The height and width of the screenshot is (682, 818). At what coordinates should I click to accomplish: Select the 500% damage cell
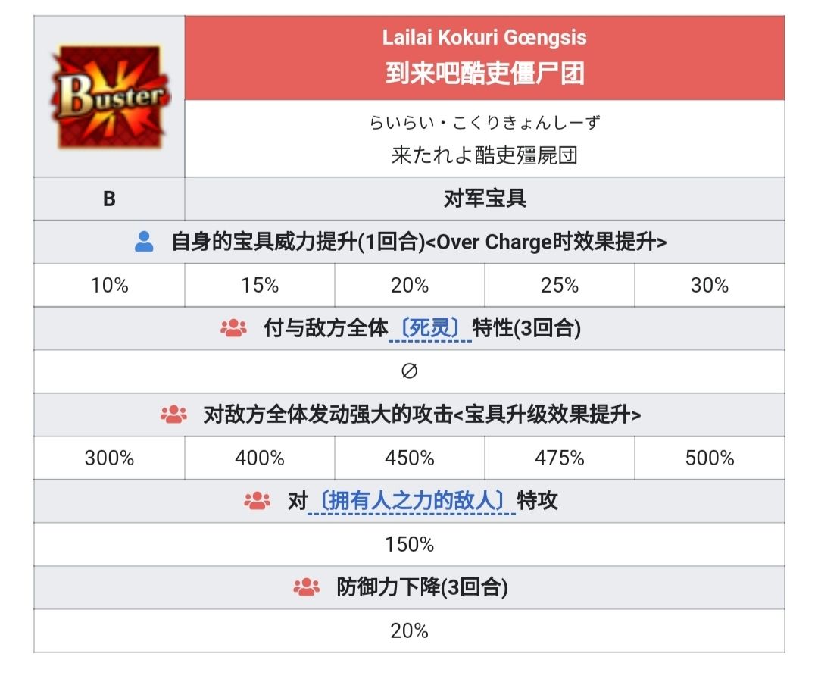pyautogui.click(x=709, y=458)
